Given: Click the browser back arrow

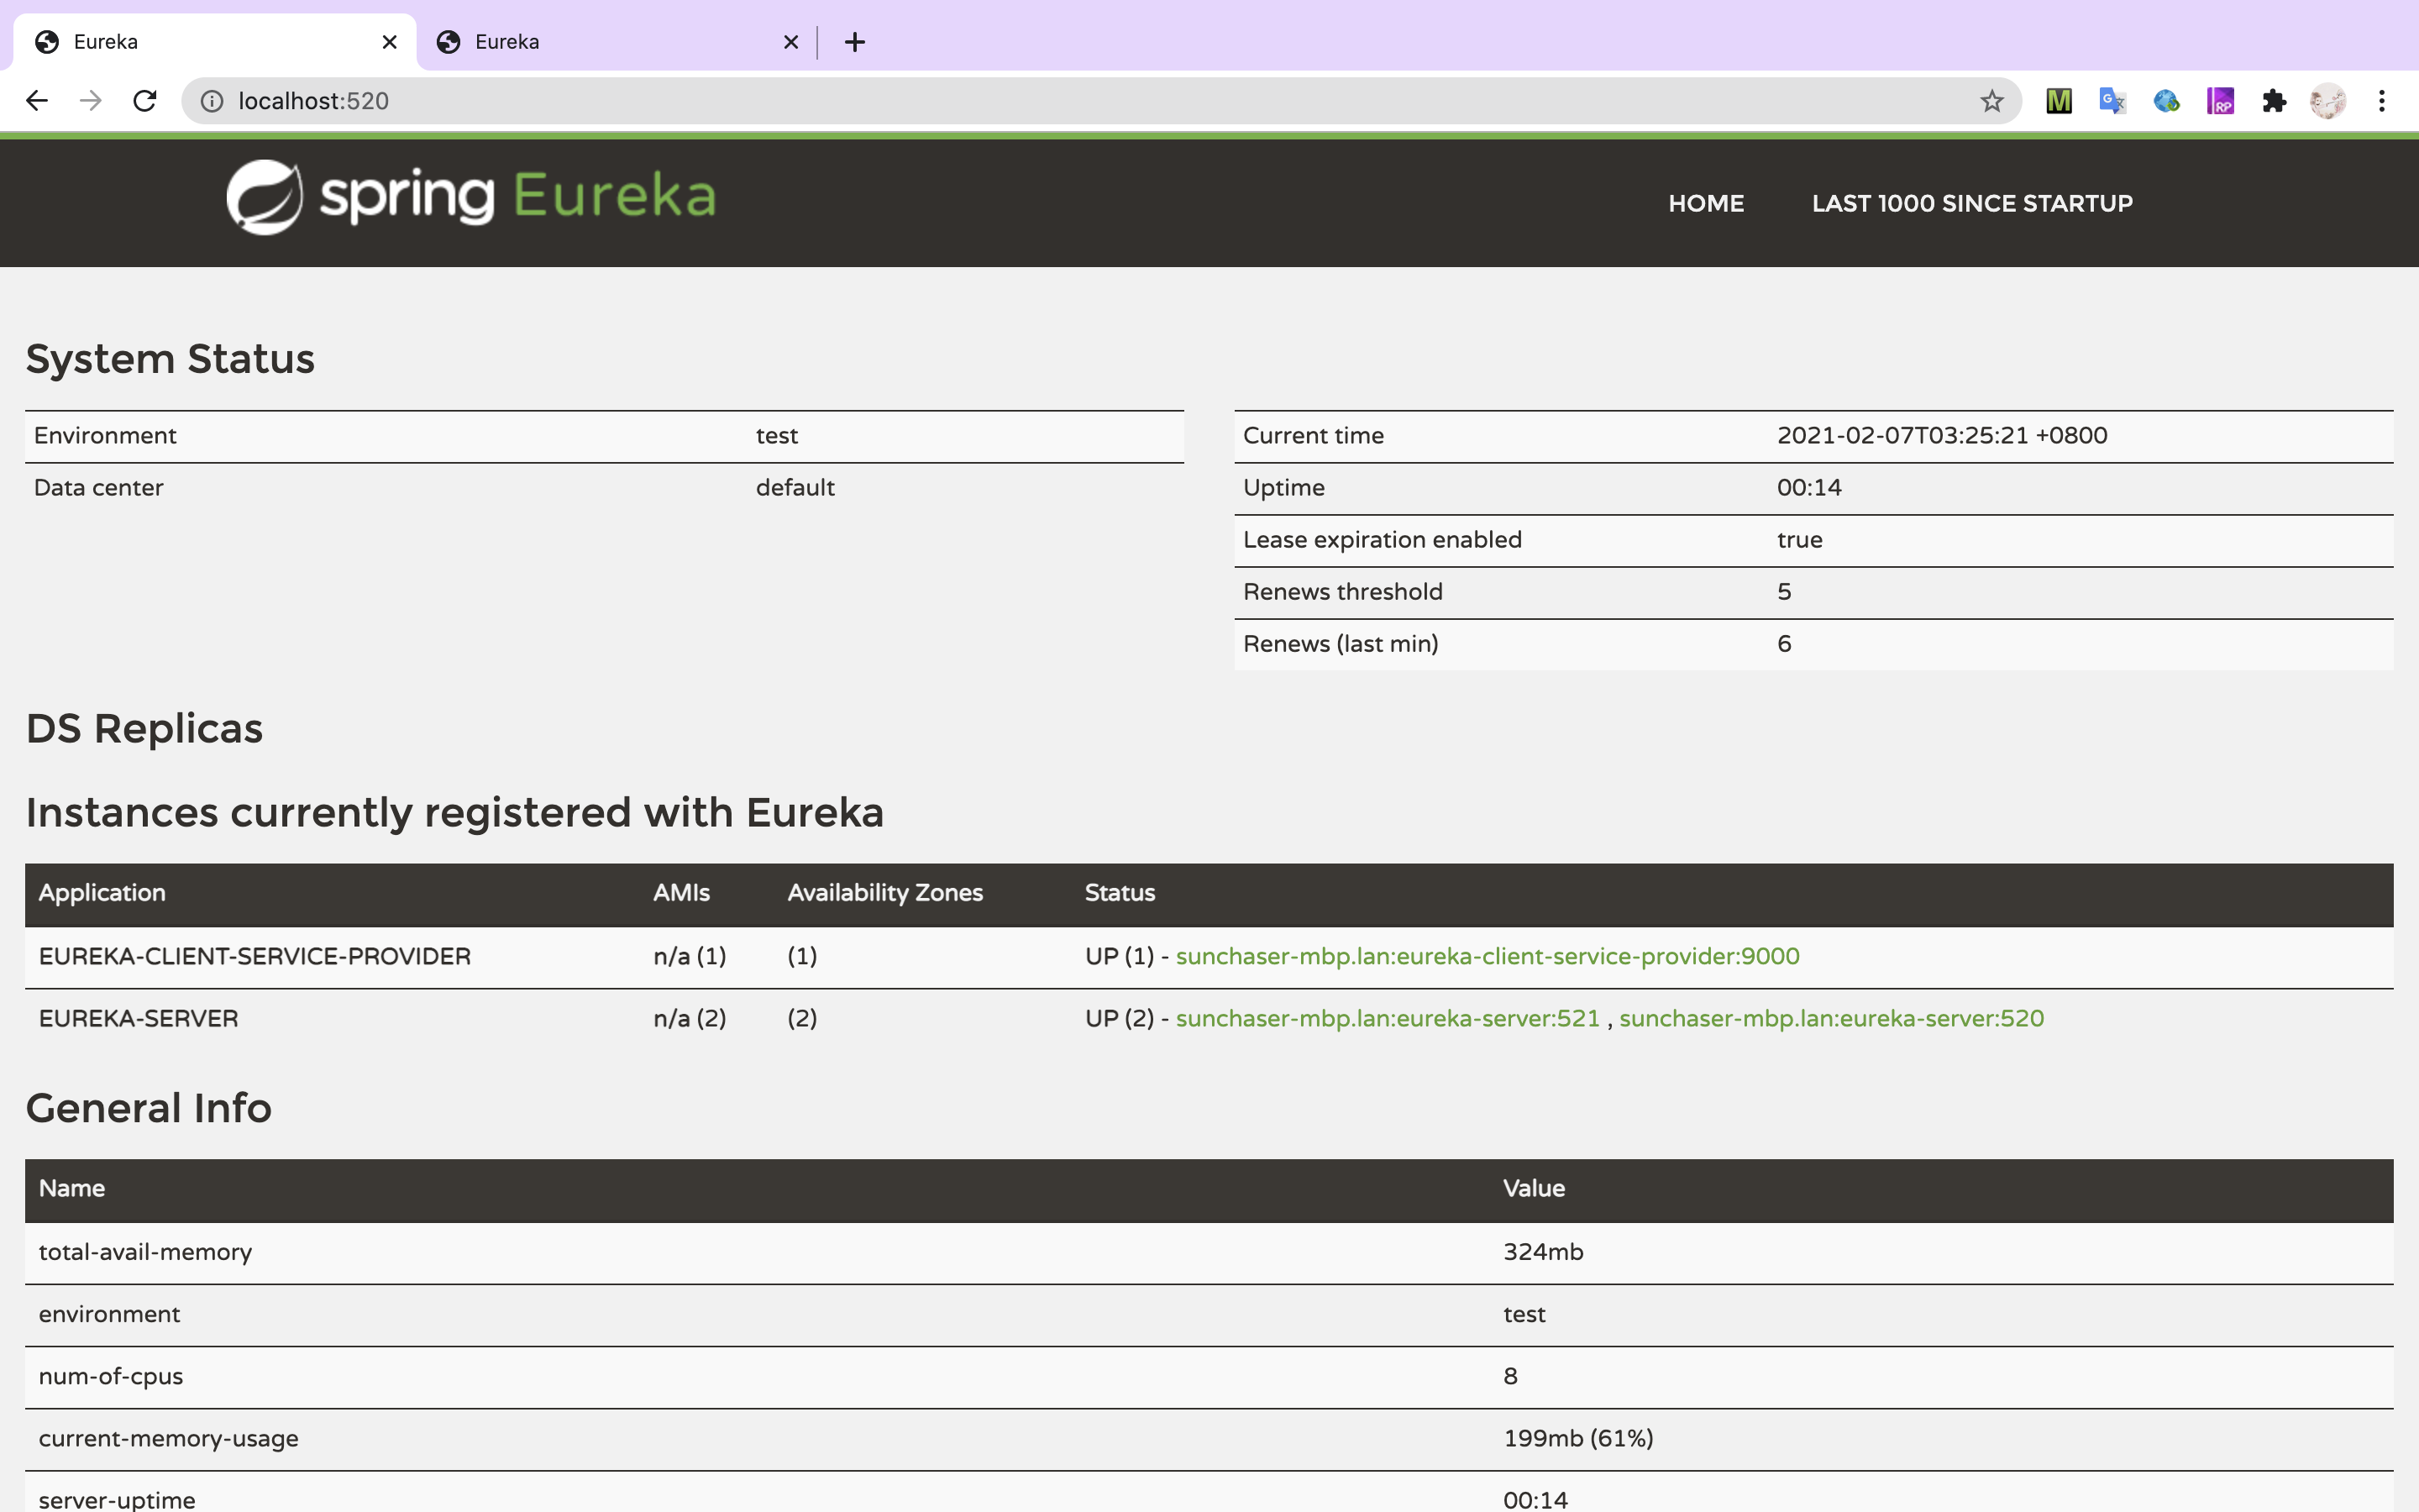Looking at the screenshot, I should click(37, 101).
